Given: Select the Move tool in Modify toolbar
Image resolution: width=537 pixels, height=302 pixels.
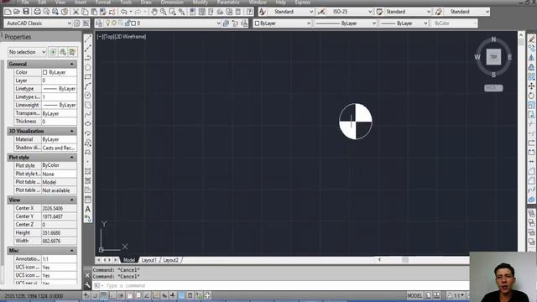Looking at the screenshot, I should 531,86.
